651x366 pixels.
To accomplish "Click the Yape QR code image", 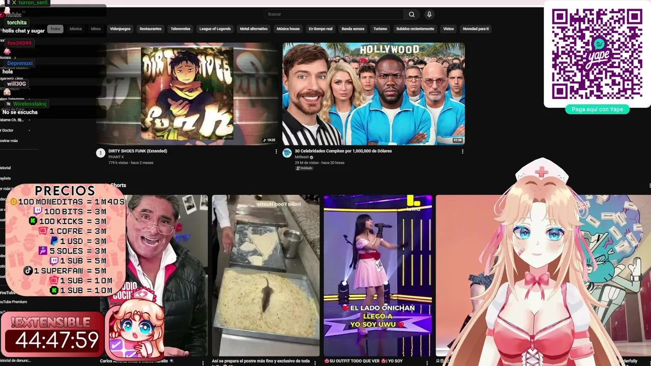I will pos(597,54).
